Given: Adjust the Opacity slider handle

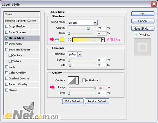Looking at the screenshot, I should click(88, 28).
